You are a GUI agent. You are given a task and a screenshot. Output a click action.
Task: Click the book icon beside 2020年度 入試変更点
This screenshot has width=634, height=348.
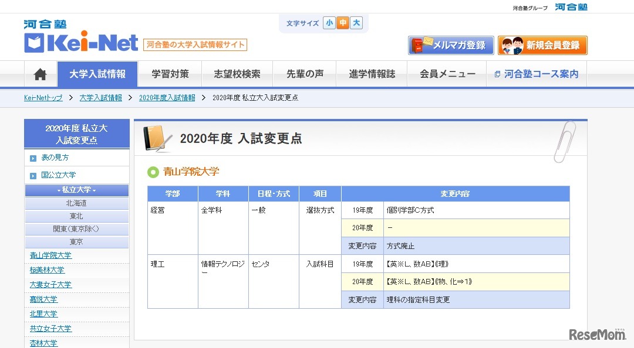(154, 136)
